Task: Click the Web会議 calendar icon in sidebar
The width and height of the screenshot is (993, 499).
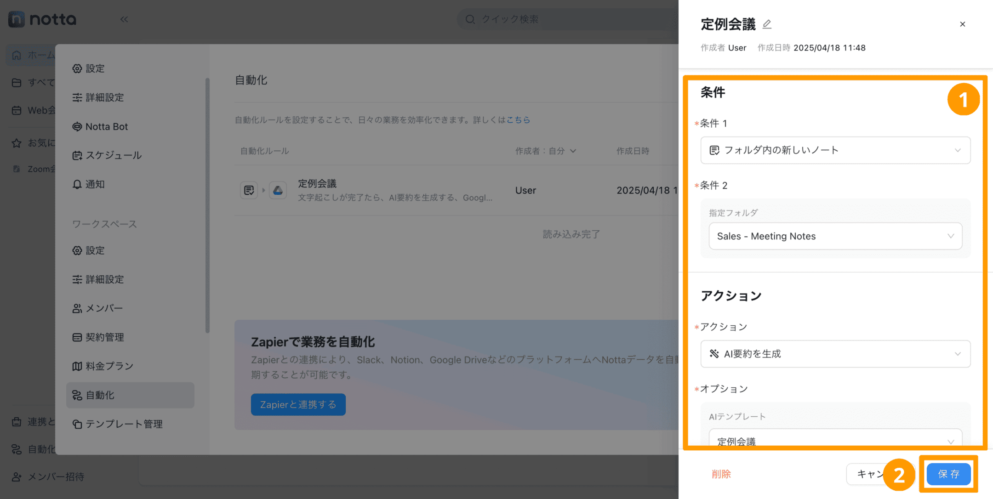Action: [17, 110]
